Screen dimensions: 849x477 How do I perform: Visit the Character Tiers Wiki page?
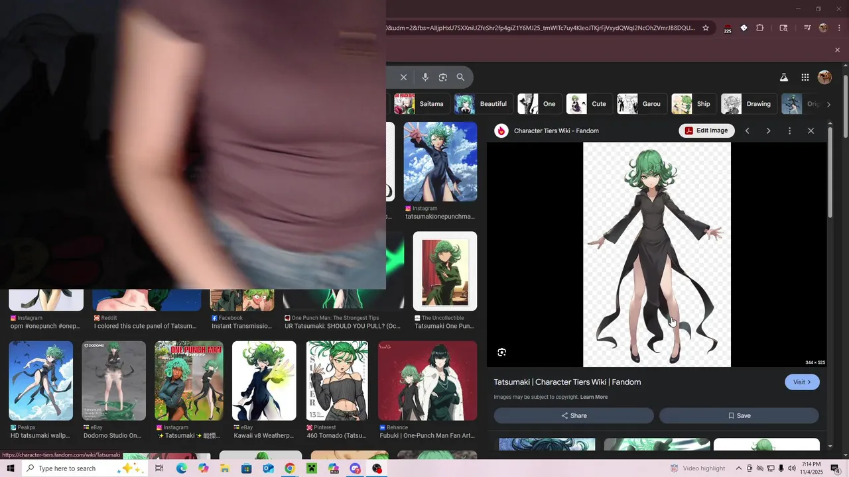[802, 382]
